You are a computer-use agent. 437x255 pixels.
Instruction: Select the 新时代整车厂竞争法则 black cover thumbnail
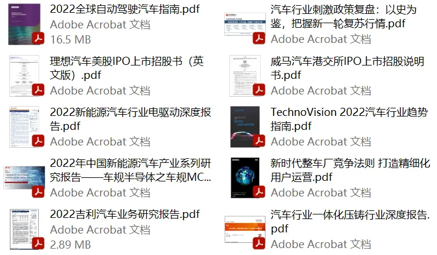point(245,178)
